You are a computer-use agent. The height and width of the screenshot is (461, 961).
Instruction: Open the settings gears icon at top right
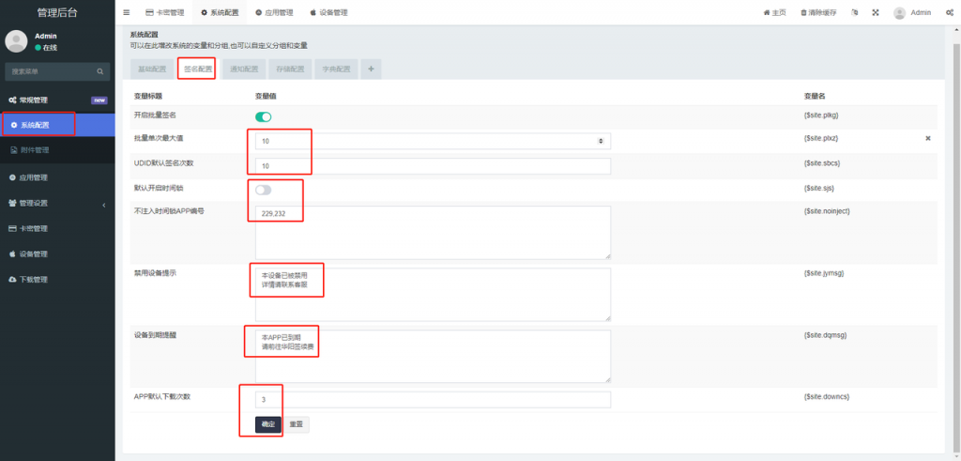click(x=949, y=13)
